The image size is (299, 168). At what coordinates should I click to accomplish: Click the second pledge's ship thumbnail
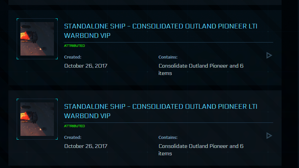pyautogui.click(x=37, y=119)
